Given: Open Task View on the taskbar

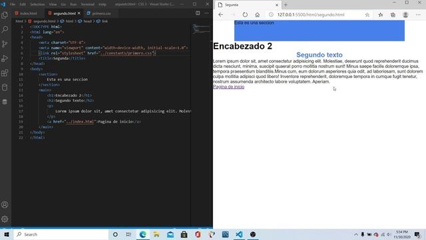Looking at the screenshot, I should coord(128,234).
